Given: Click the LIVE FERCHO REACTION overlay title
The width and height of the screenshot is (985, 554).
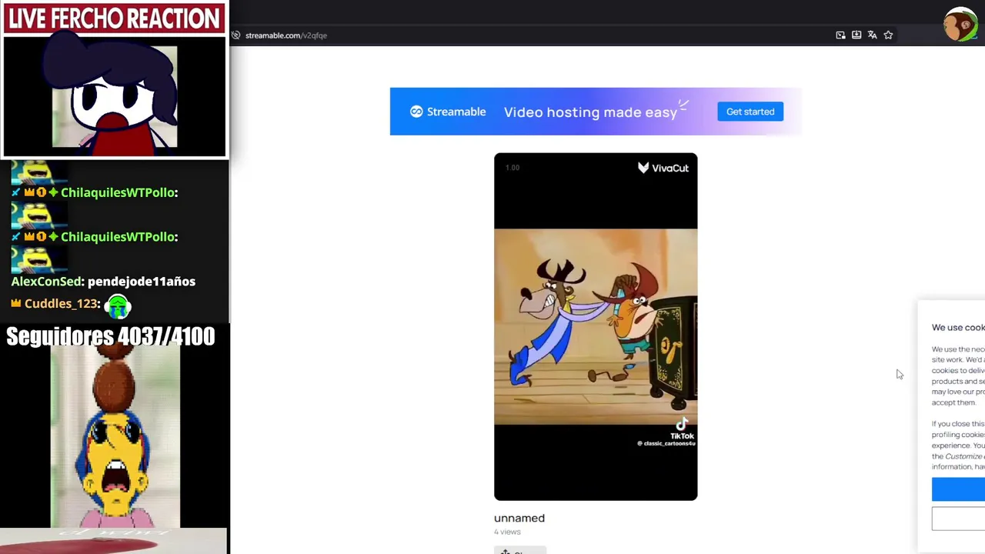Looking at the screenshot, I should click(x=114, y=18).
